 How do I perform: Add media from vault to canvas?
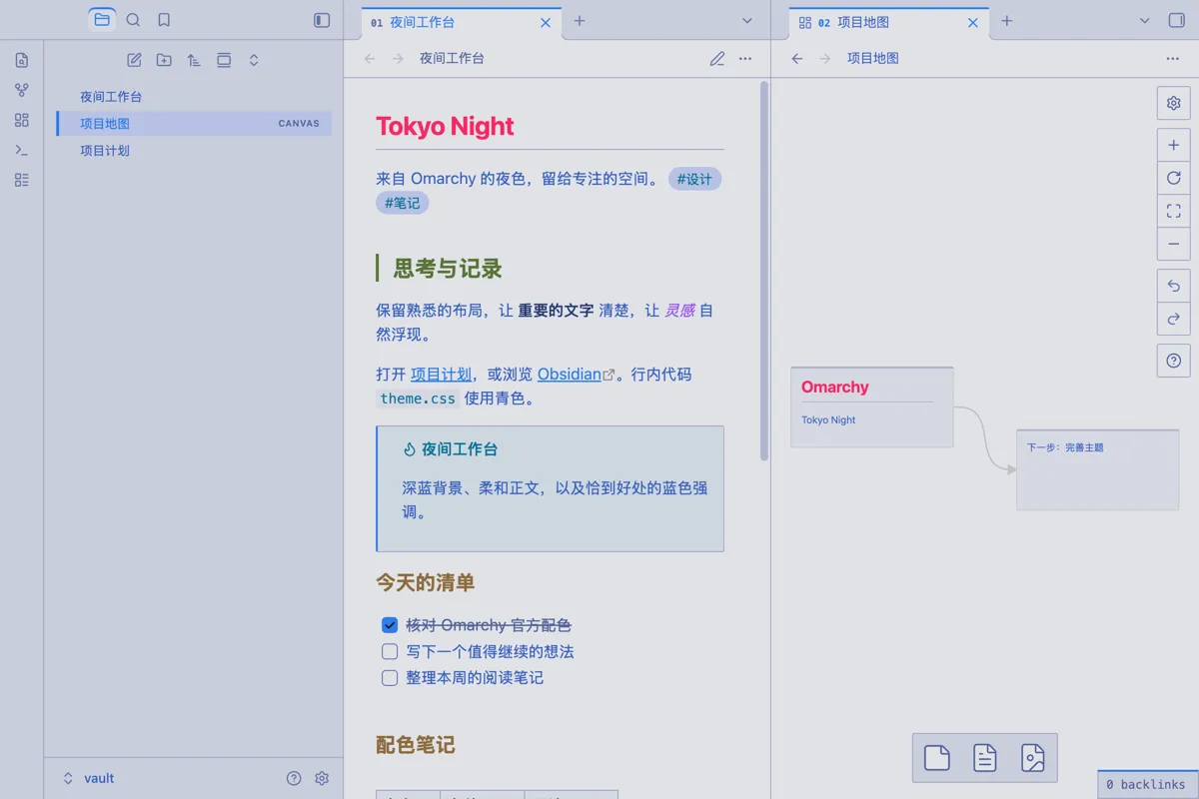point(1033,758)
